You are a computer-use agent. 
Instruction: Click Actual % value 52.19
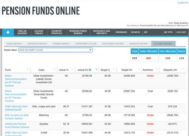66,124
